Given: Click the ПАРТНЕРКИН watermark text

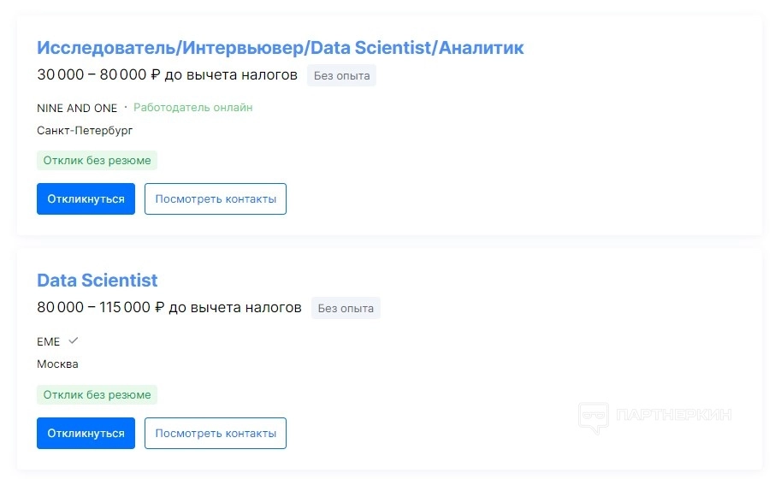Looking at the screenshot, I should click(x=674, y=416).
